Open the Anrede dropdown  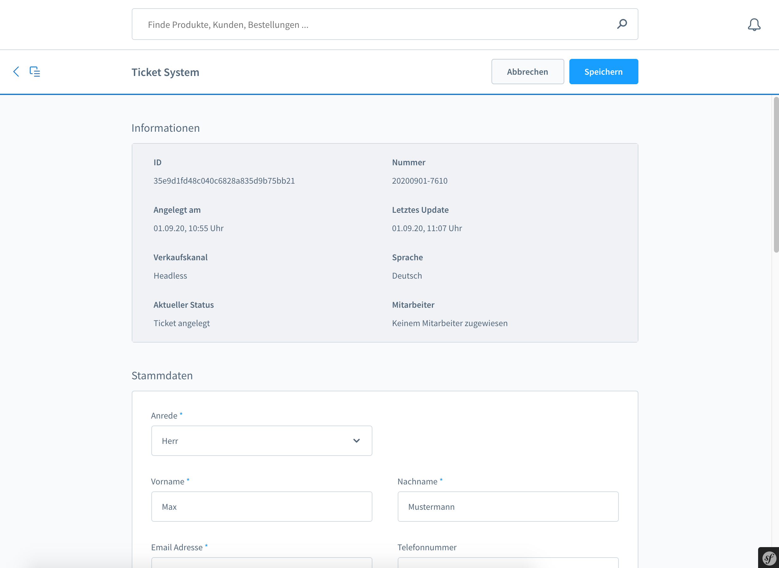point(262,441)
